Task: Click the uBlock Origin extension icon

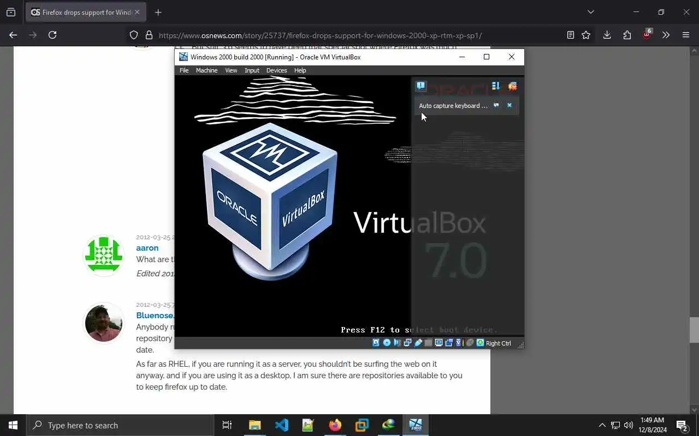Action: (x=647, y=34)
